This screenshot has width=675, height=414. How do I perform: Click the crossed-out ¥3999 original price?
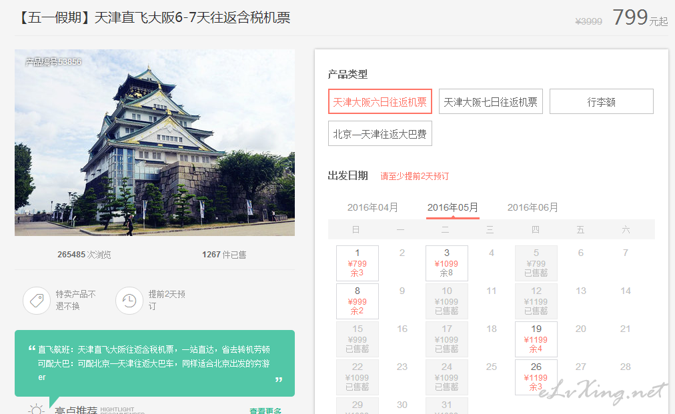tap(588, 21)
